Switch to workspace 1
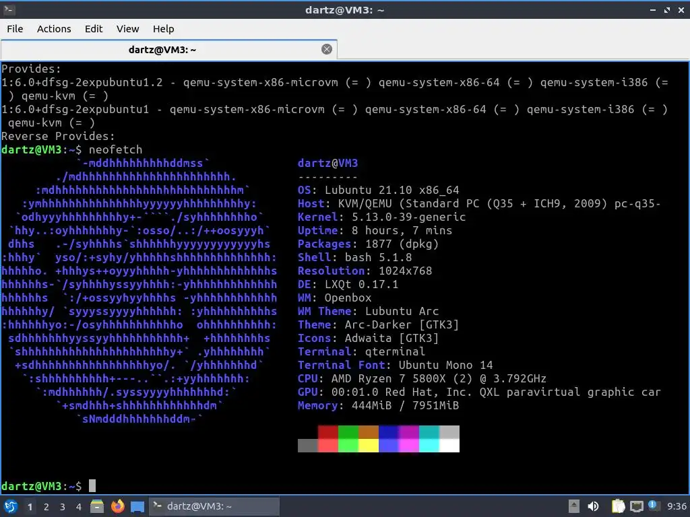This screenshot has height=517, width=690. (30, 507)
